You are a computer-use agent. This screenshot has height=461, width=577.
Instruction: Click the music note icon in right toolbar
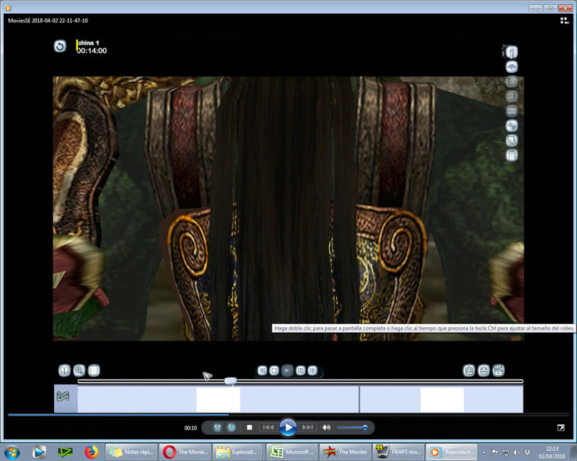point(511,52)
